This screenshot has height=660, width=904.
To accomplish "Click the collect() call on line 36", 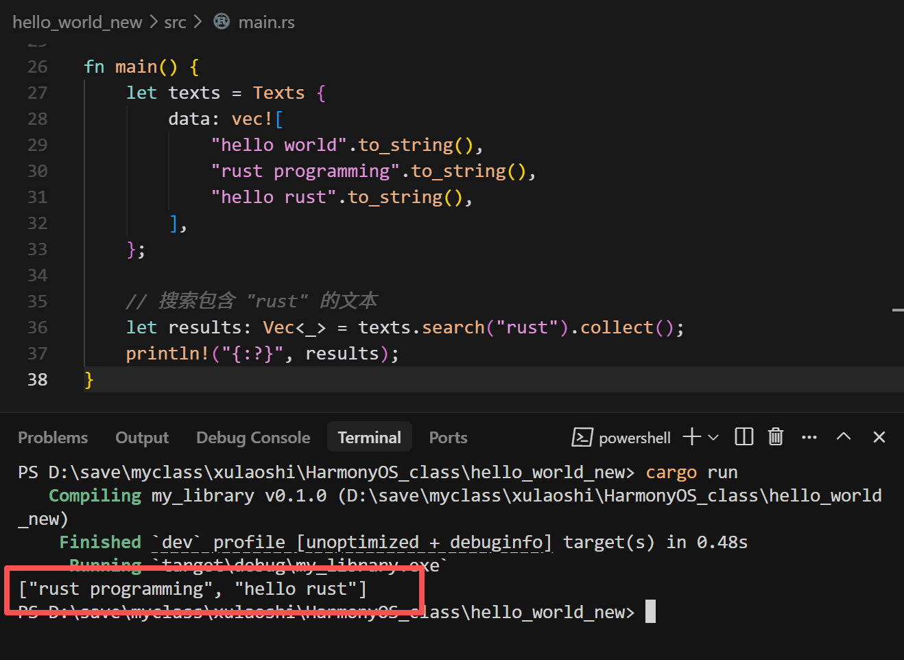I will click(x=627, y=327).
